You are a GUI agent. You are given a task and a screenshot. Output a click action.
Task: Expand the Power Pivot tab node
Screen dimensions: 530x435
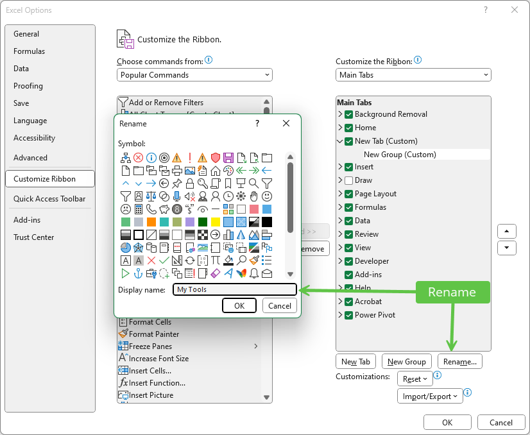(x=340, y=315)
